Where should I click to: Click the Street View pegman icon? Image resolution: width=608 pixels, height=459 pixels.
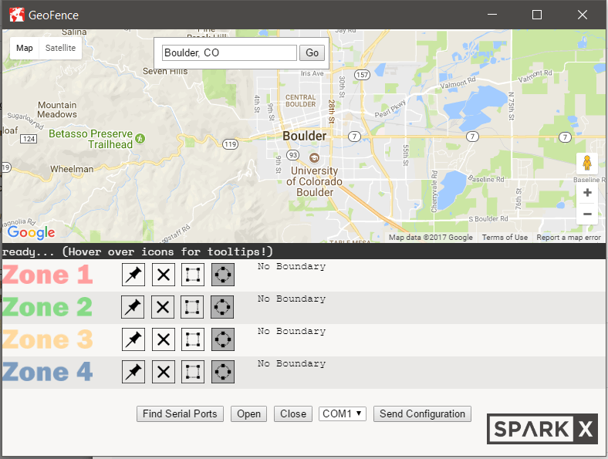tap(587, 164)
